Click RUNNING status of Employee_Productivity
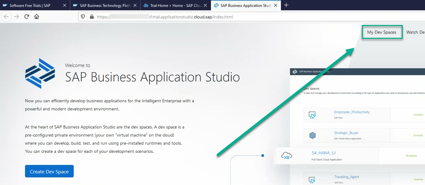Viewport: 425px width, 185px height. [x=418, y=115]
